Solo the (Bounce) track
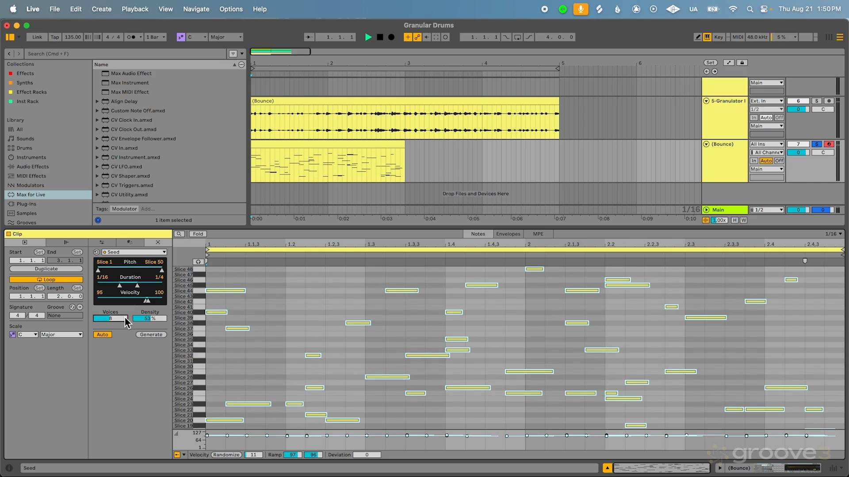 [x=817, y=144]
